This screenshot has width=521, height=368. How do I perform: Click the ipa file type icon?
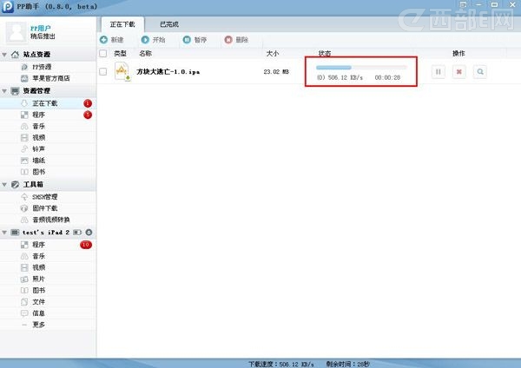coord(122,71)
